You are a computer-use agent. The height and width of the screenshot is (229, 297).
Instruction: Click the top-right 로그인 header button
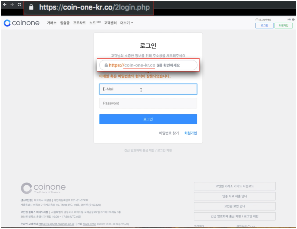(x=264, y=25)
